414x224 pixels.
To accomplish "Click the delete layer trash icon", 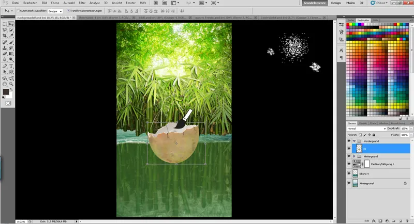I will [407, 221].
